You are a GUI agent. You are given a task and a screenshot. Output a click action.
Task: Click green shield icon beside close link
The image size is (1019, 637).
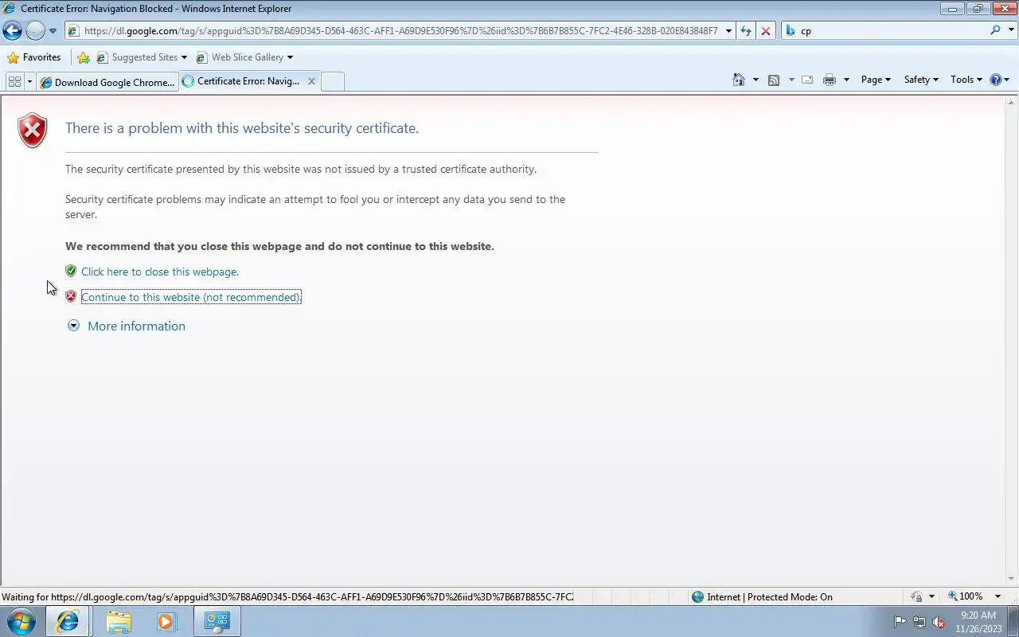[x=71, y=271]
